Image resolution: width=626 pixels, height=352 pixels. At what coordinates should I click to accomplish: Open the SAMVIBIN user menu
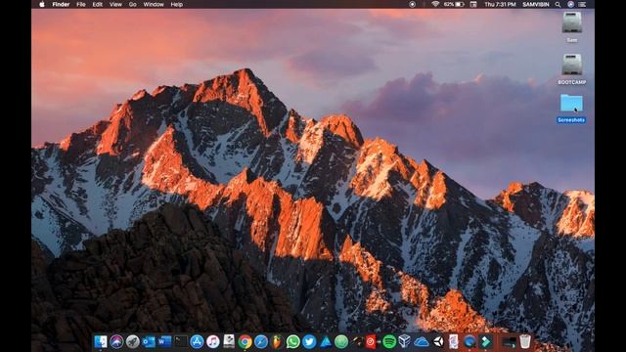click(536, 4)
